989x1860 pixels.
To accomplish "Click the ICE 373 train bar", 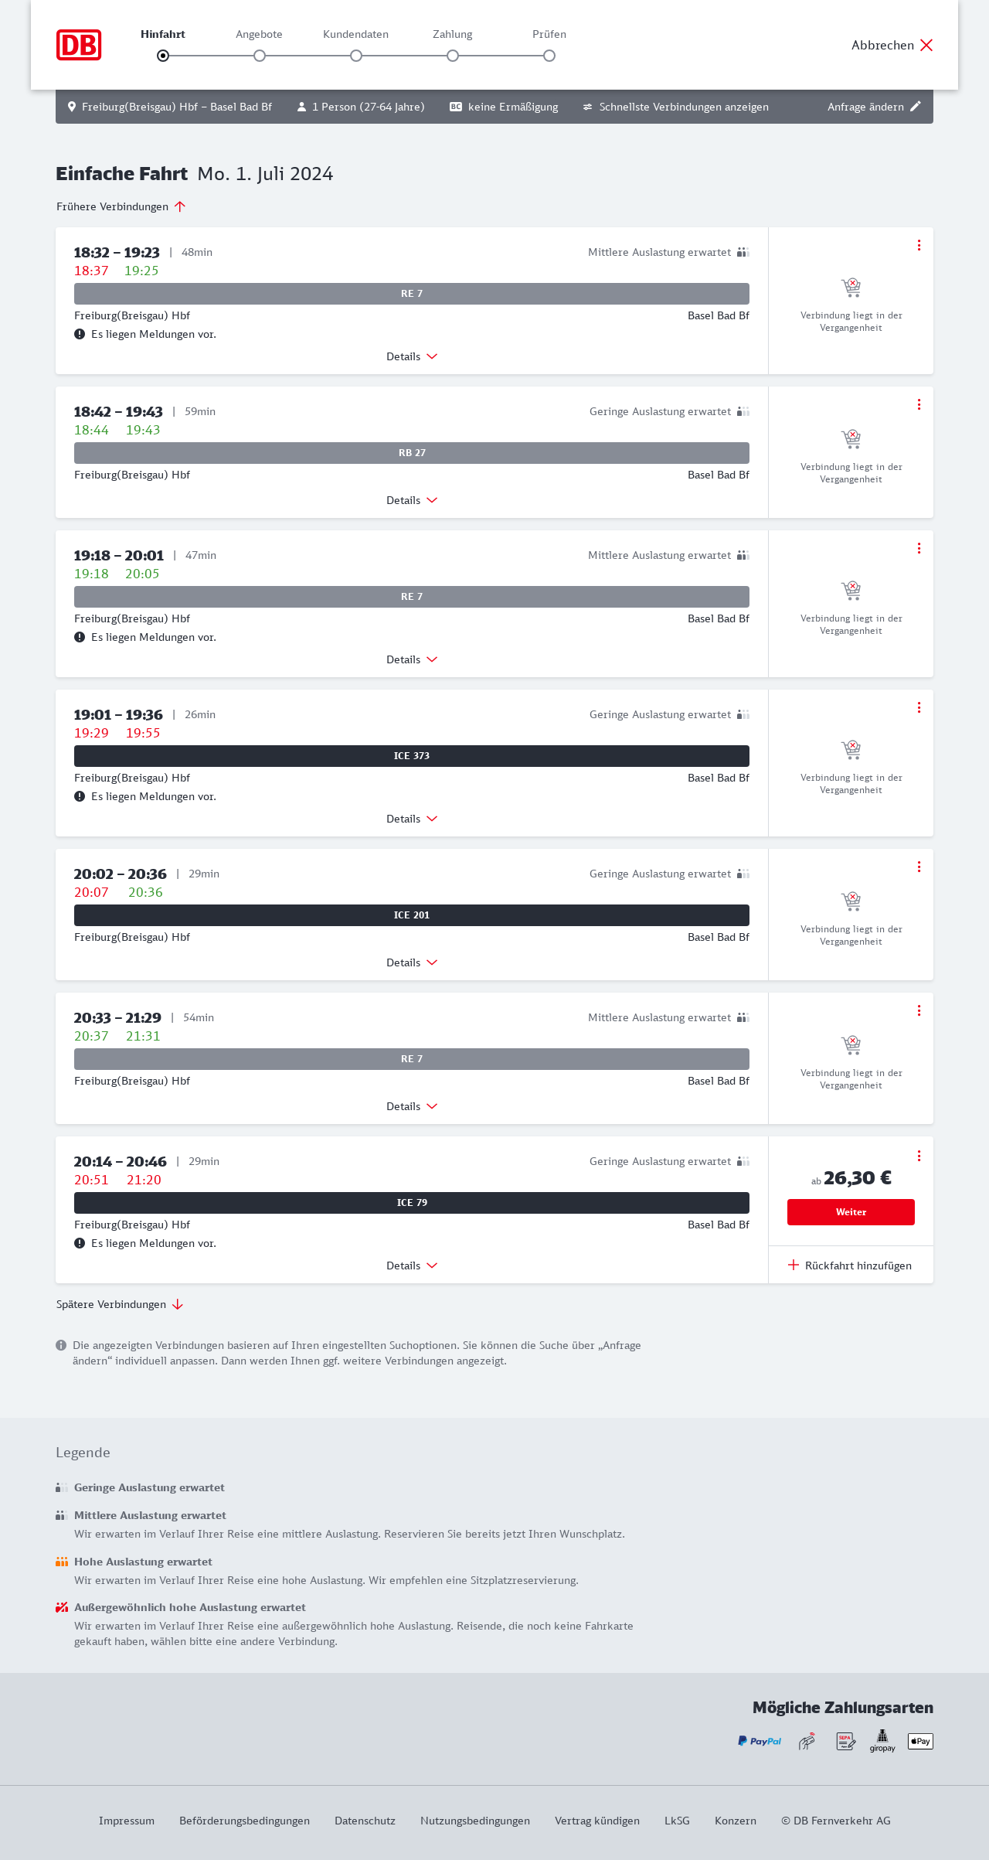I will (x=412, y=756).
